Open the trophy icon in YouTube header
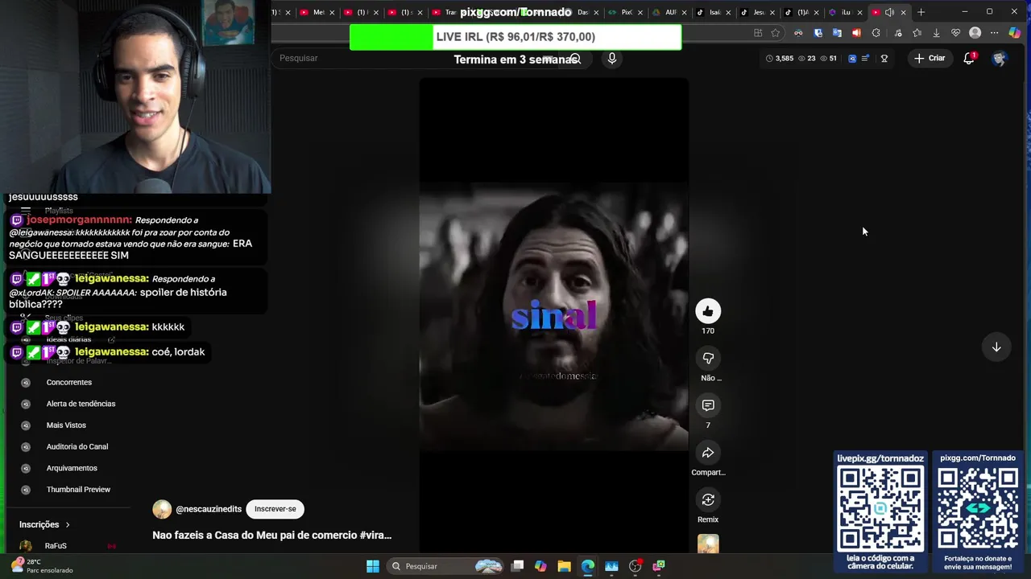Screen dimensions: 1031x579 (884, 58)
